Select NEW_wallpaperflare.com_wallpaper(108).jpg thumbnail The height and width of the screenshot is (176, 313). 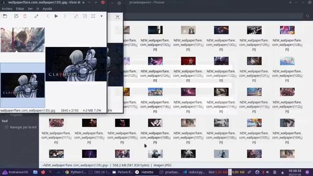pyautogui.click(x=156, y=123)
